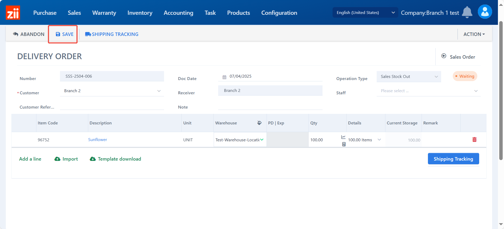
Task: Open the Inventory menu
Action: pos(140,13)
